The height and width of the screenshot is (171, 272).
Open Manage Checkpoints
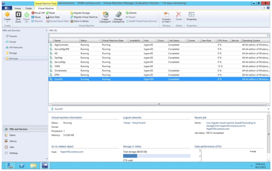click(118, 17)
